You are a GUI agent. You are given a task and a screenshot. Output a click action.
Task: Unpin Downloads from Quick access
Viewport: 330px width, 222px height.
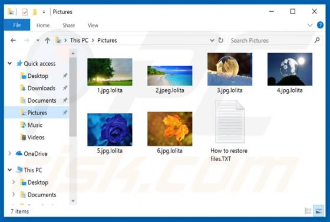pyautogui.click(x=65, y=88)
